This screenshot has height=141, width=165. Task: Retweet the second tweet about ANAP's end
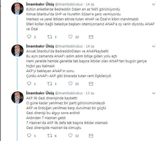point(50,84)
